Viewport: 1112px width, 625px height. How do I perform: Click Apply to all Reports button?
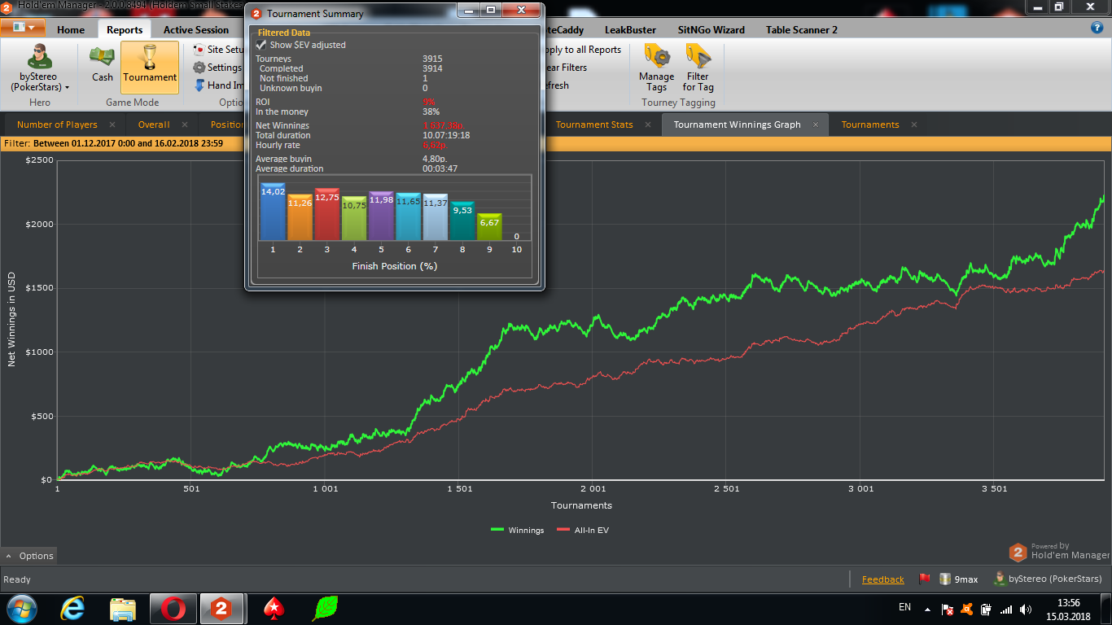[x=584, y=50]
